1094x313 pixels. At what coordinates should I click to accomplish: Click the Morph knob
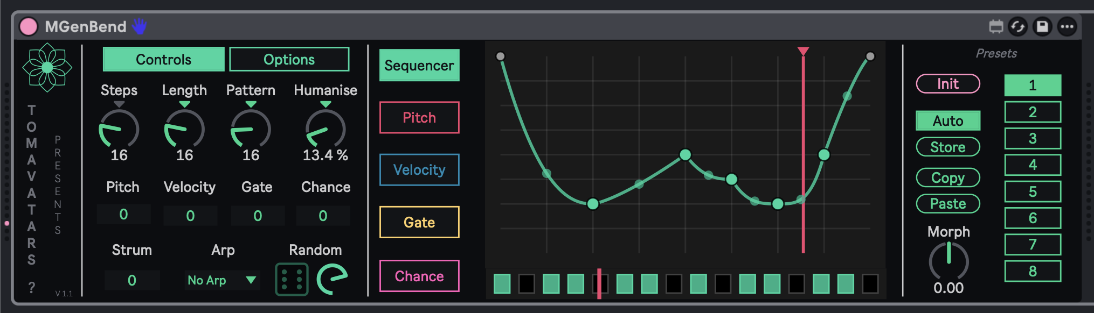pos(948,260)
